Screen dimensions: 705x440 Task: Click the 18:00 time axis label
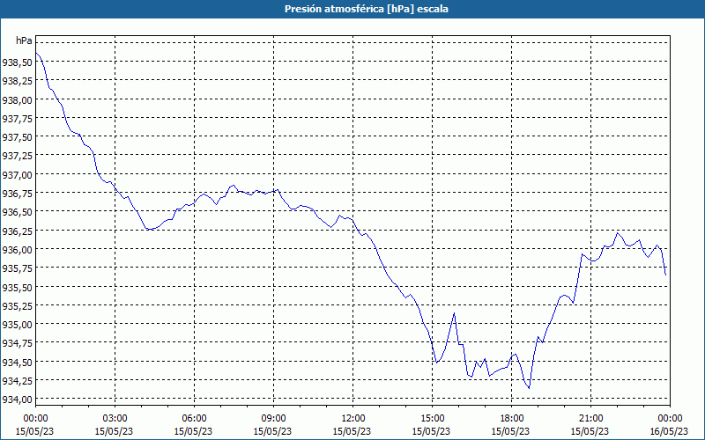point(512,419)
